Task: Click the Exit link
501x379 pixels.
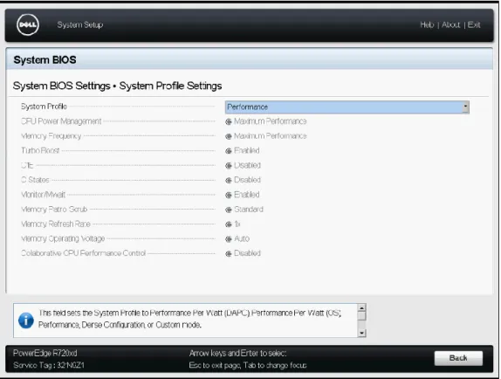Action: [x=474, y=24]
